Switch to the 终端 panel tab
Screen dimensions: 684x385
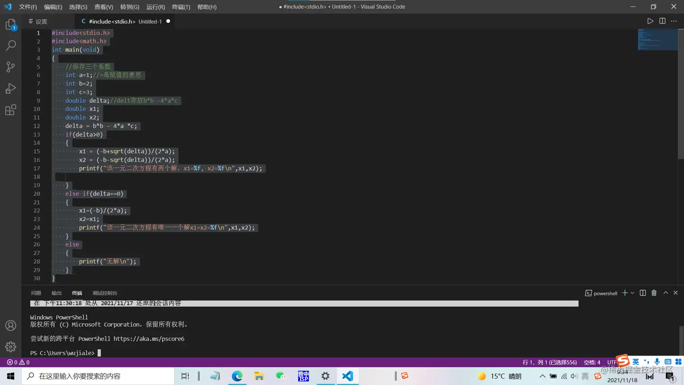pyautogui.click(x=77, y=293)
